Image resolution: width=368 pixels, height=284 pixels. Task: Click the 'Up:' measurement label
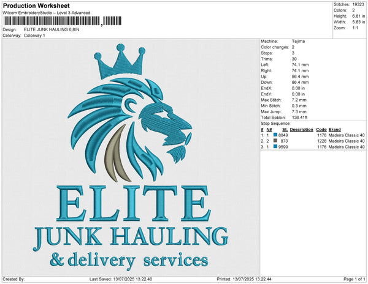tap(264, 77)
